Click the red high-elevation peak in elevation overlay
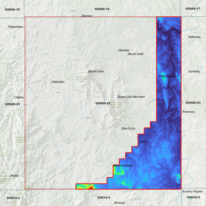The image size is (206, 206). click(x=91, y=187)
